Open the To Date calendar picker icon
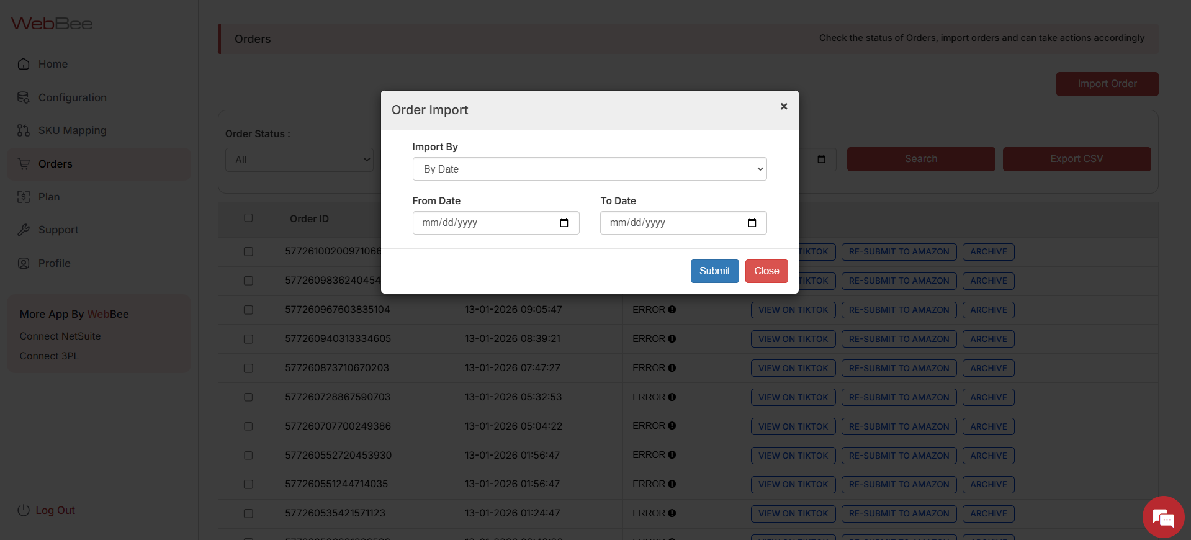This screenshot has width=1191, height=540. 752,223
